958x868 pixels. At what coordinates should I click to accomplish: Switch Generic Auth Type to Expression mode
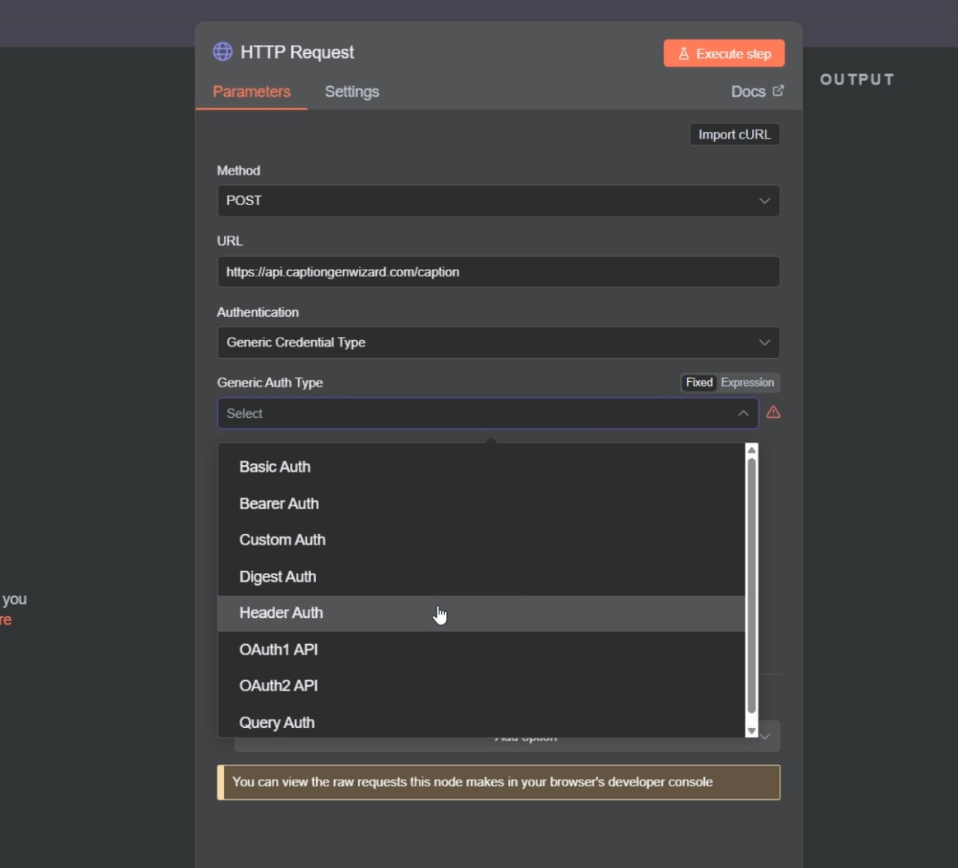748,383
